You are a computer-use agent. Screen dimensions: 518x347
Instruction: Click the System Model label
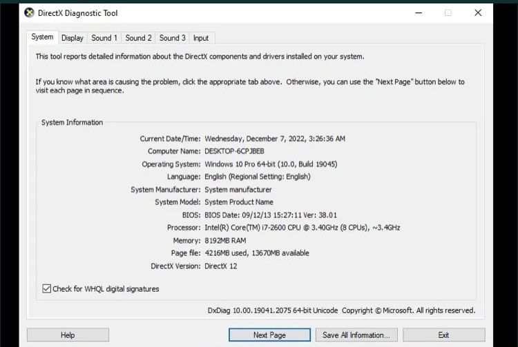coord(178,202)
